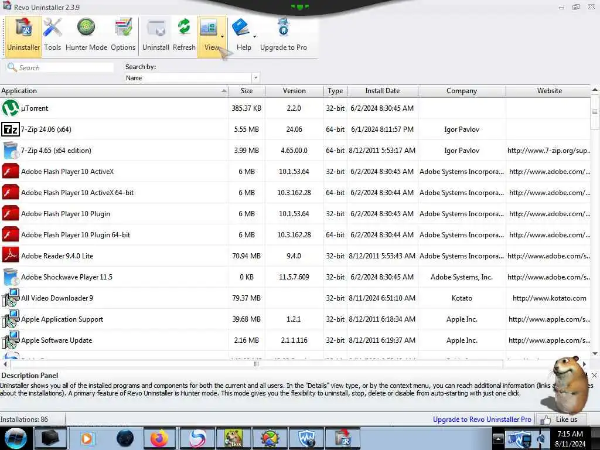Click the µTorrent application name
The height and width of the screenshot is (450, 600).
pyautogui.click(x=35, y=108)
